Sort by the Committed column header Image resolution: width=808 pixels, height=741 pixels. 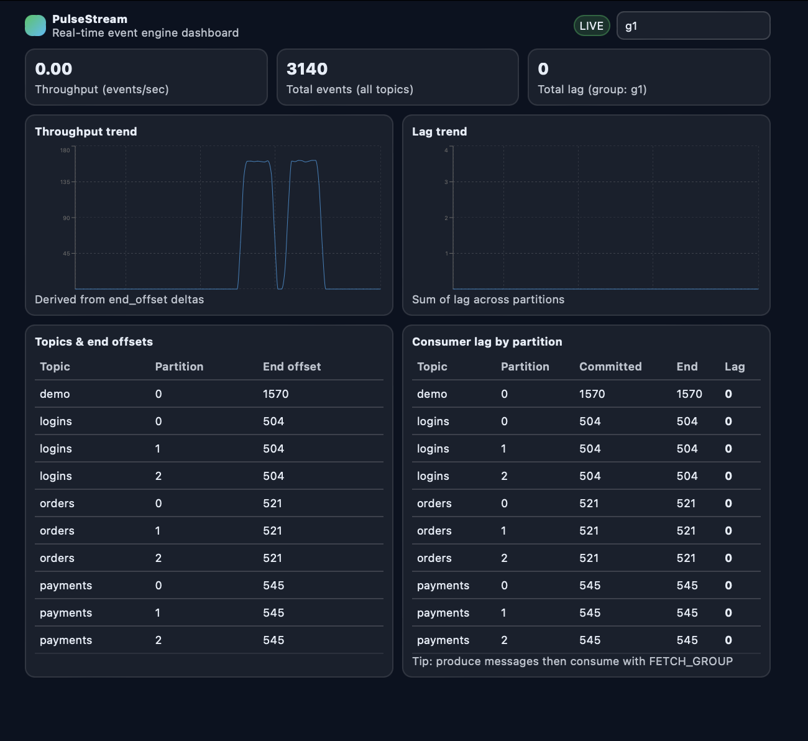click(x=610, y=367)
